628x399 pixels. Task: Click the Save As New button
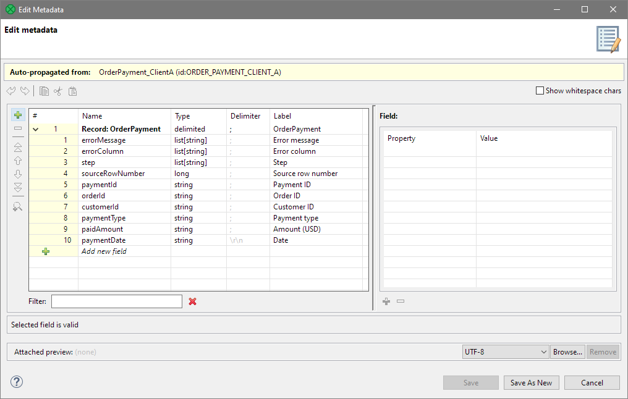point(531,382)
